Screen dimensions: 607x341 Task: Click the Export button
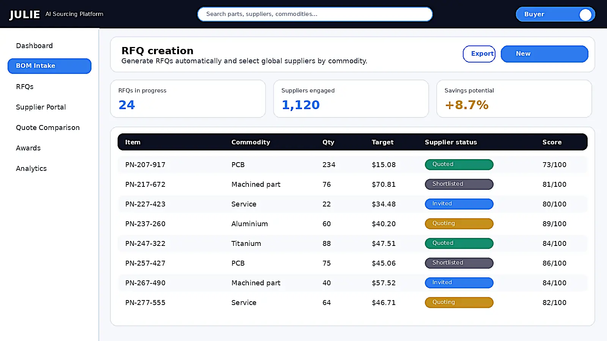point(479,54)
